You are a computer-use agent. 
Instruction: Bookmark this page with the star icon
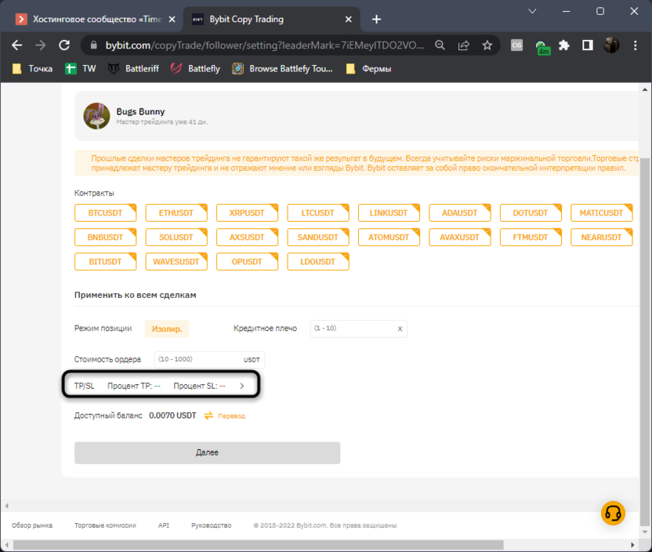pyautogui.click(x=487, y=45)
